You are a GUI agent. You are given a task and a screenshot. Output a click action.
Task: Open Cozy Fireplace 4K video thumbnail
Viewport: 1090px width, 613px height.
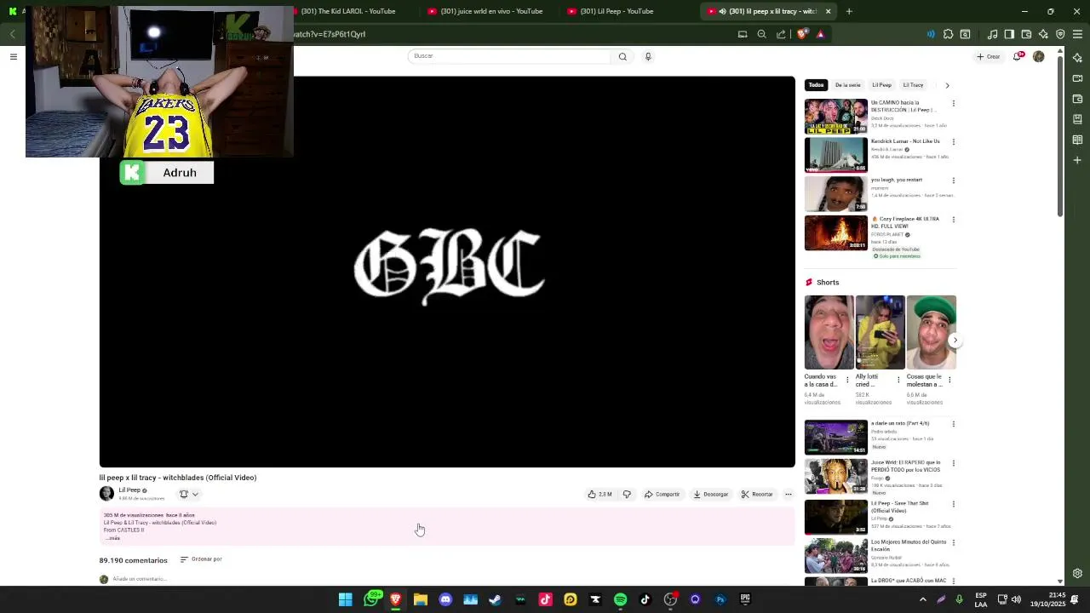coord(835,232)
